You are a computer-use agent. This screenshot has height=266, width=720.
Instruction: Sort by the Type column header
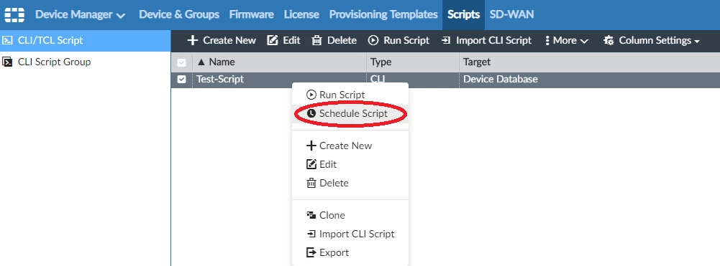pyautogui.click(x=413, y=62)
